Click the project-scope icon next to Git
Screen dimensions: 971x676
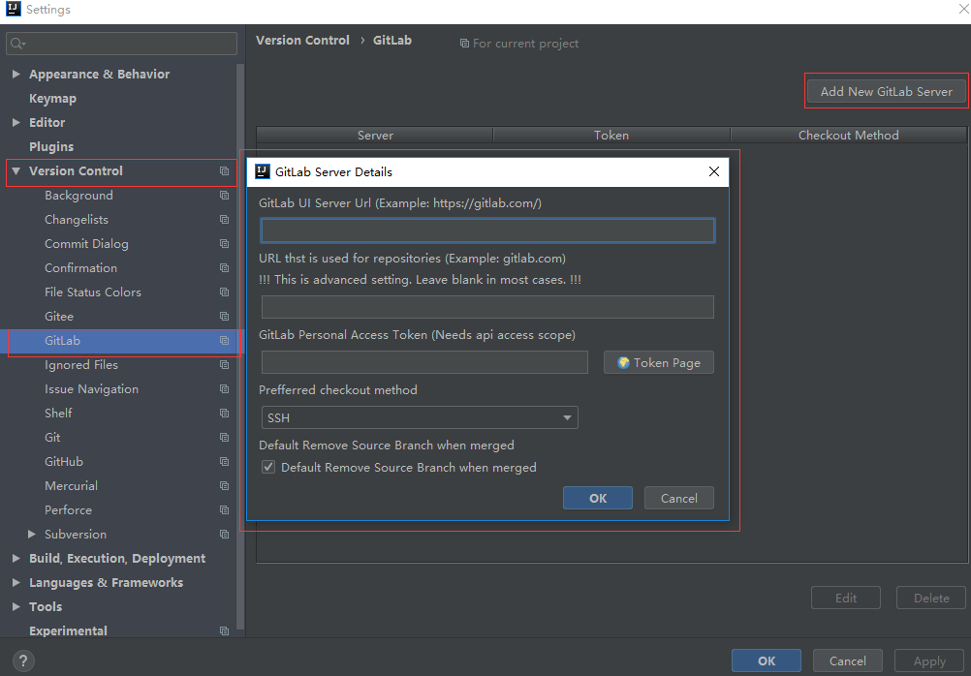[224, 438]
